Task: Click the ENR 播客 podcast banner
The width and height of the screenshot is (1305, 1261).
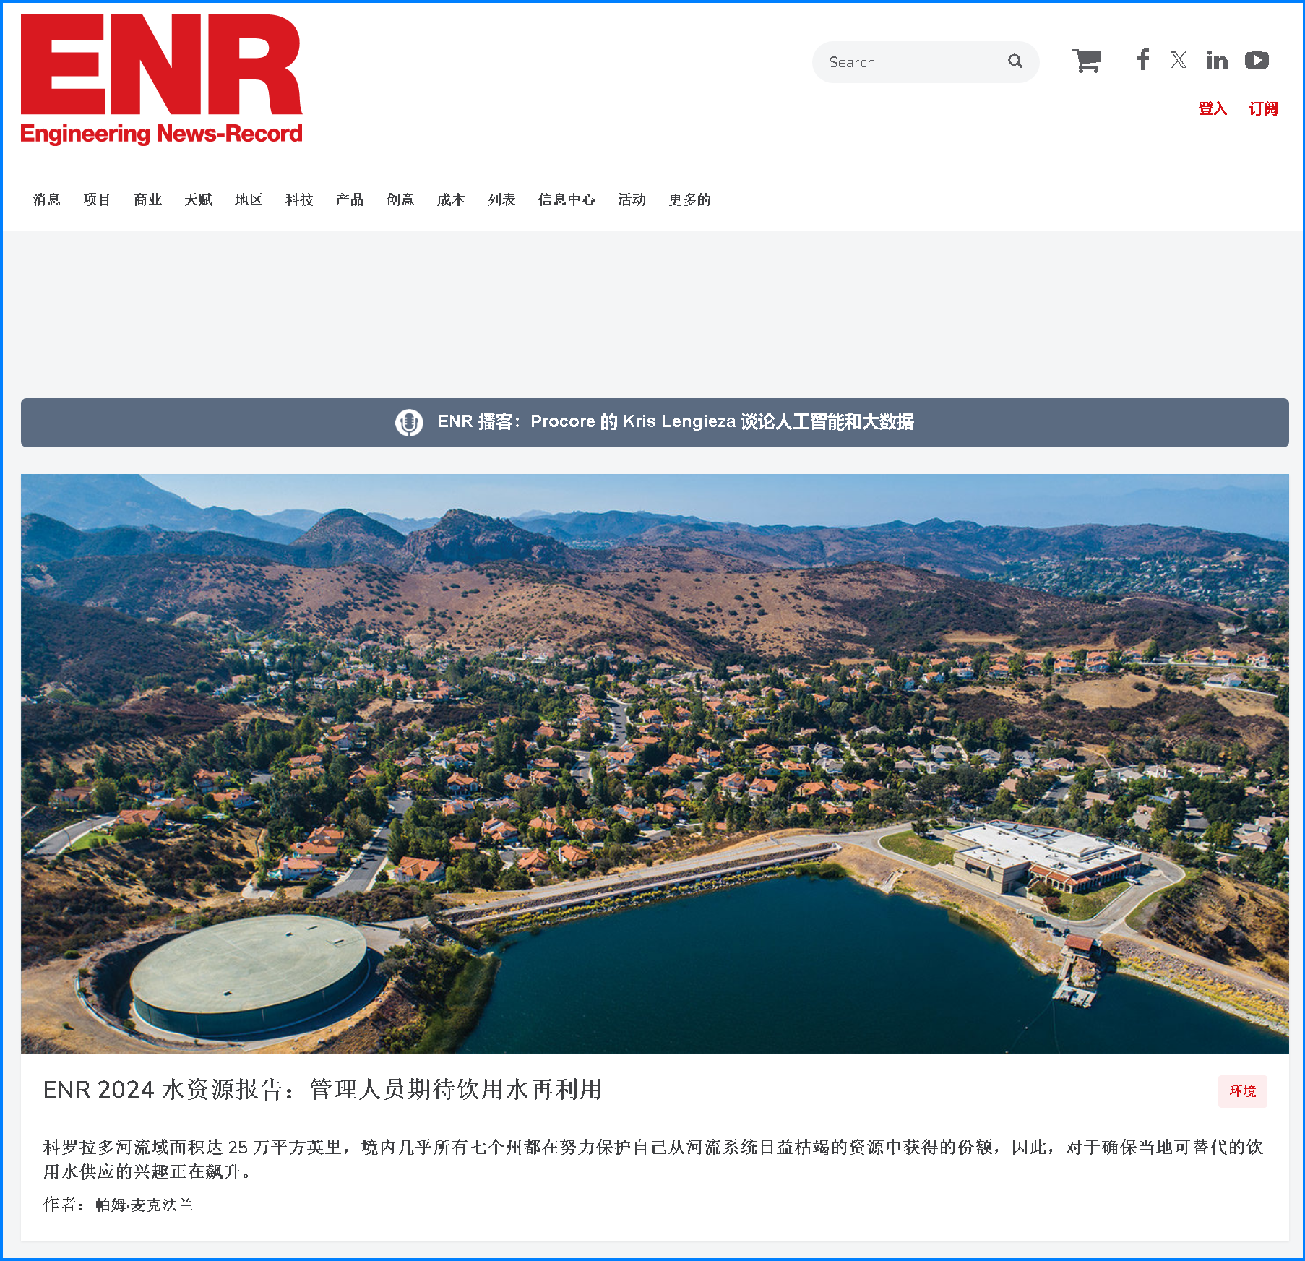Action: tap(675, 422)
